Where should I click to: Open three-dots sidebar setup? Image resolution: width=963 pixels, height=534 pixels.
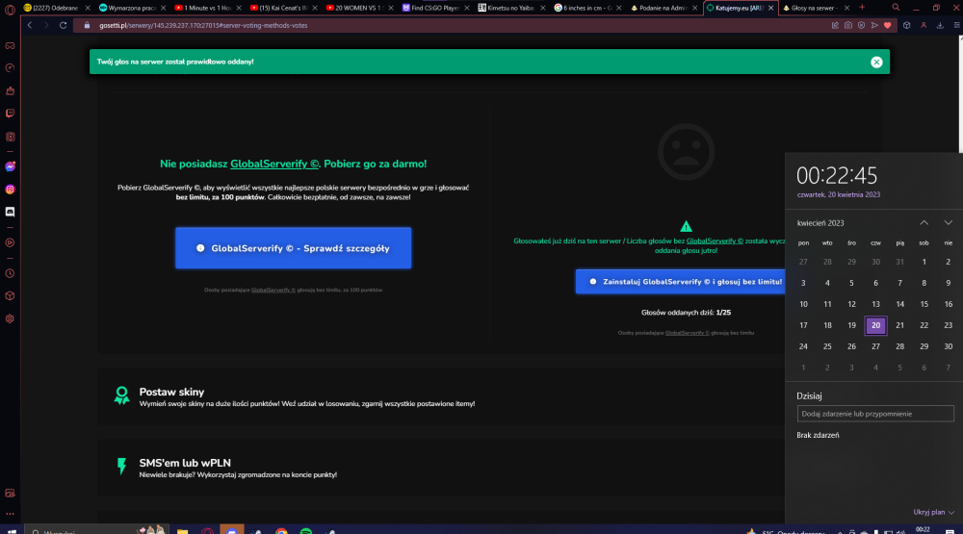(10, 514)
